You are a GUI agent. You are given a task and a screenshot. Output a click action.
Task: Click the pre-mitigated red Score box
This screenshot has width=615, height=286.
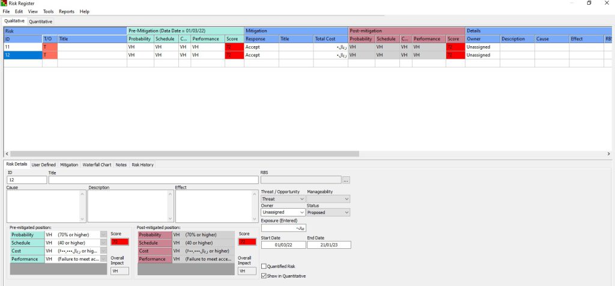coord(120,242)
